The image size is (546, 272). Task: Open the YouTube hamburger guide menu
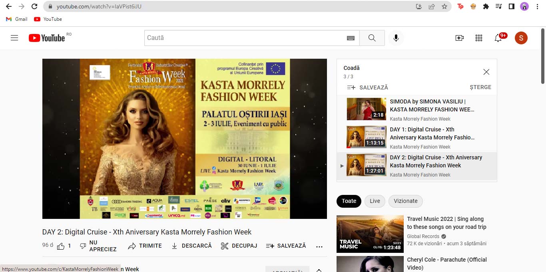pos(14,38)
